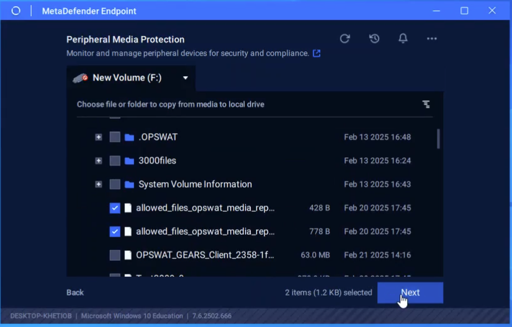Click the 428 B allowed_files file name
This screenshot has height=327, width=512.
[x=205, y=208]
